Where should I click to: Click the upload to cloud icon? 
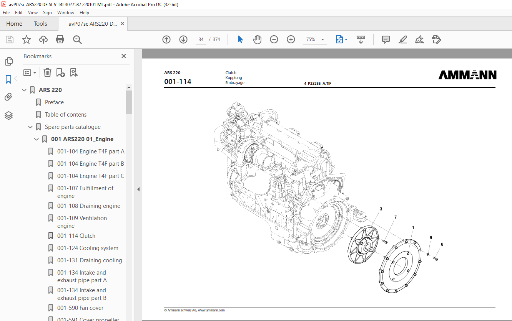click(43, 40)
